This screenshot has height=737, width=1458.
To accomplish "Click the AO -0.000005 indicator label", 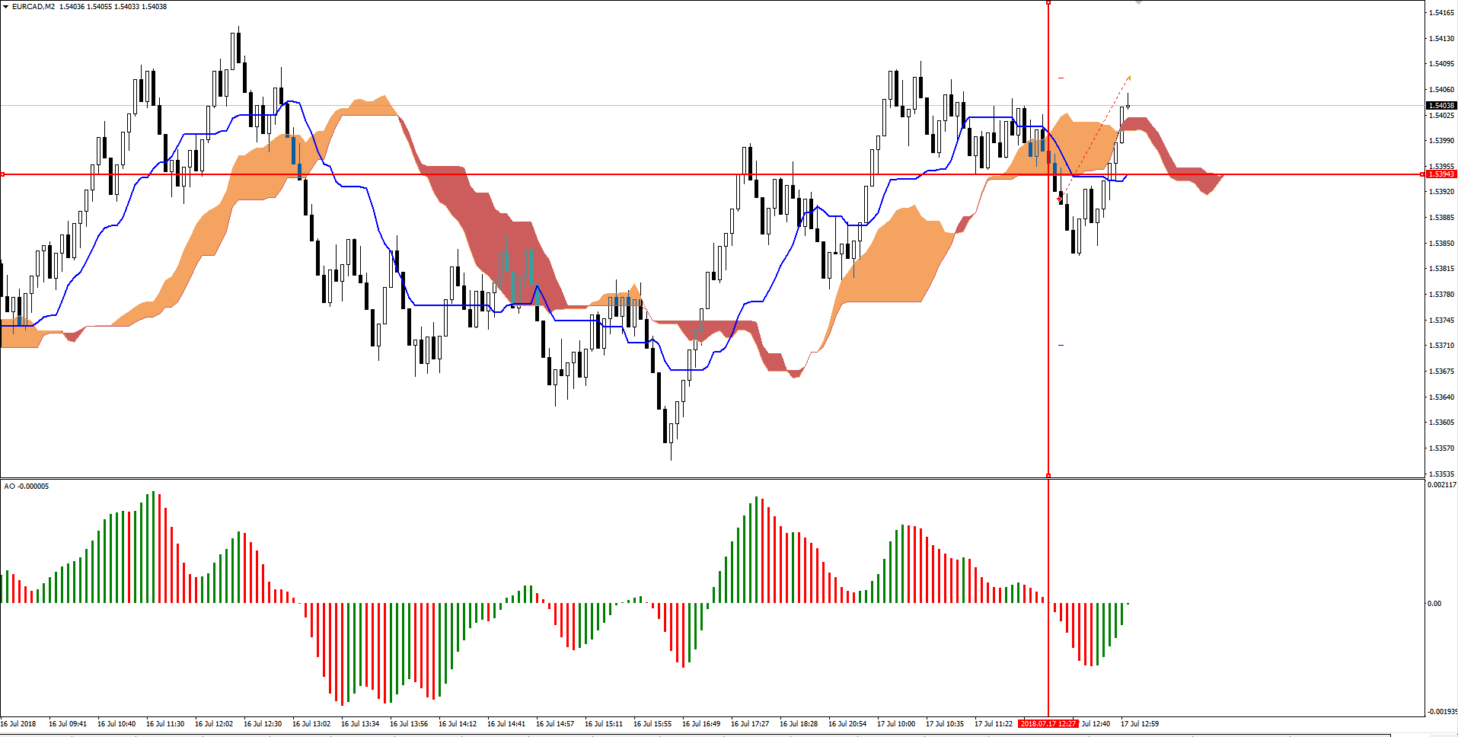I will point(27,486).
